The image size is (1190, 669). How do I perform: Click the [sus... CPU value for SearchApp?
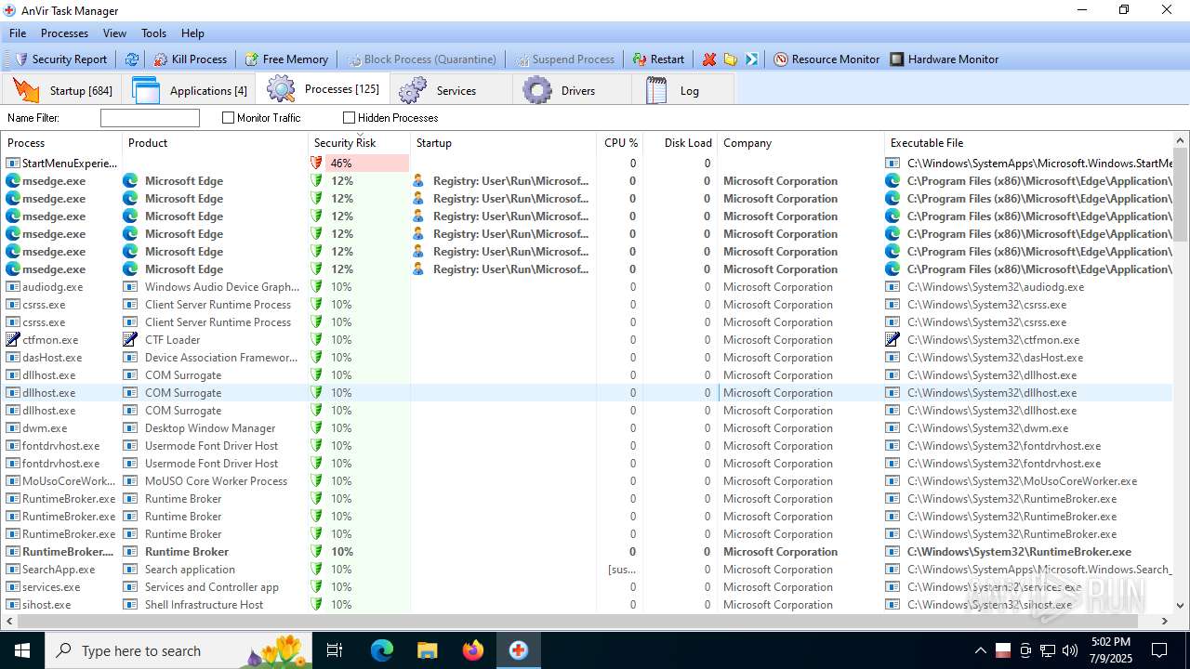click(622, 570)
